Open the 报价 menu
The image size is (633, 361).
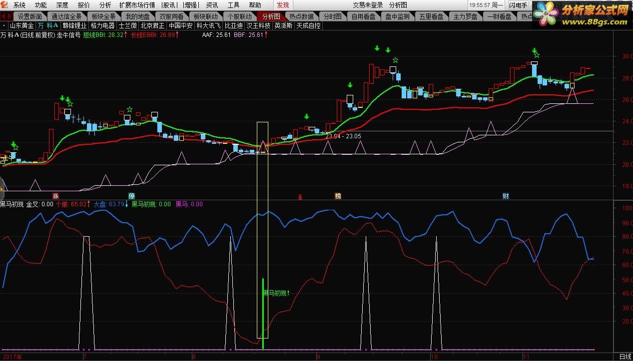pos(83,5)
